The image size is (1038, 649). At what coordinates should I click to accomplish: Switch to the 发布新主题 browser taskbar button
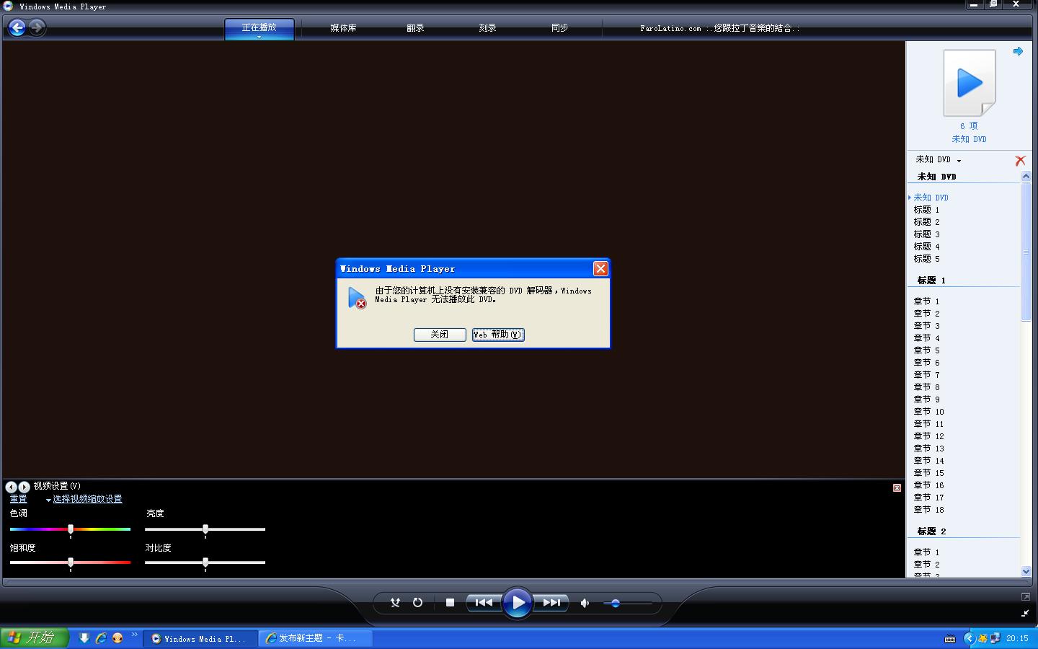(316, 639)
